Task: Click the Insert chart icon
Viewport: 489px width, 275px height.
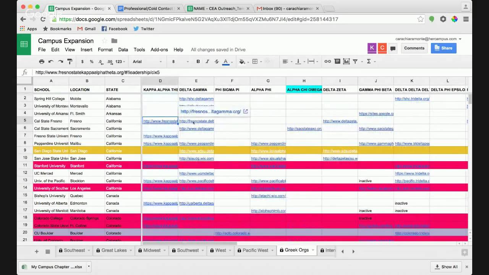Action: [x=347, y=61]
